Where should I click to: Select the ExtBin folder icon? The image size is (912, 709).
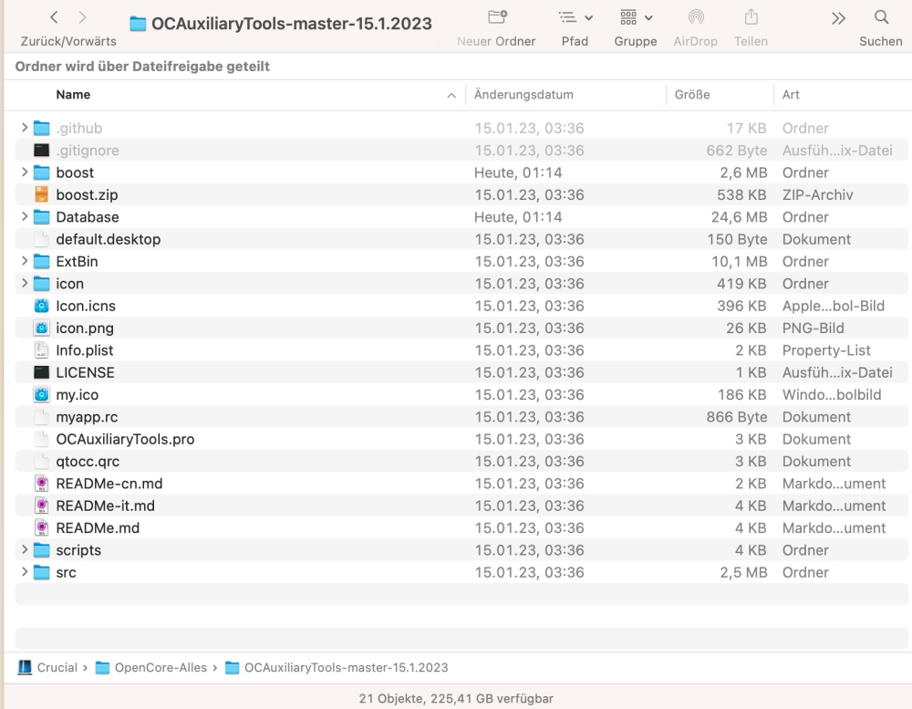(41, 261)
